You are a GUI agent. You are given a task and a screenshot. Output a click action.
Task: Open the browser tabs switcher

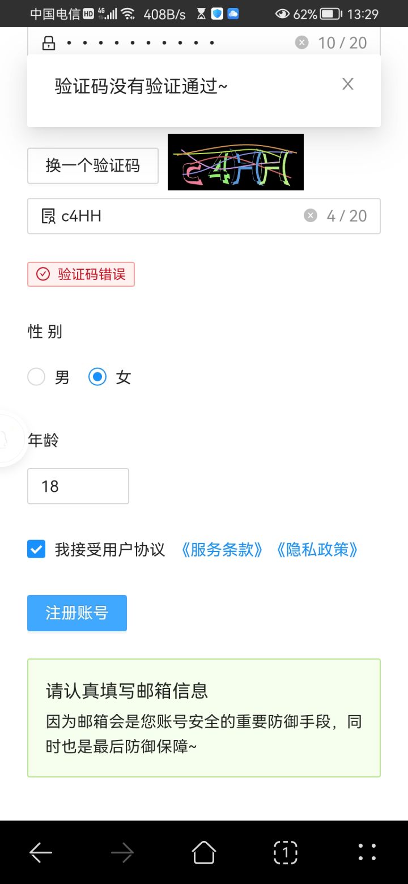[285, 852]
